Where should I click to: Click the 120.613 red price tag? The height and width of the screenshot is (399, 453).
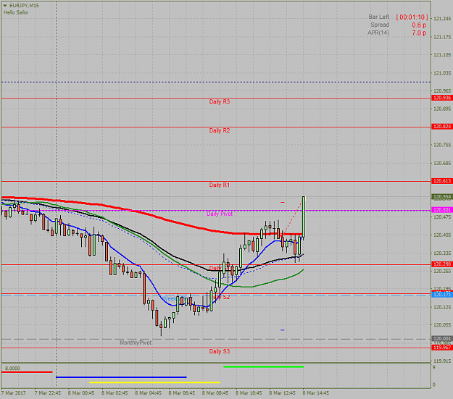(x=442, y=181)
